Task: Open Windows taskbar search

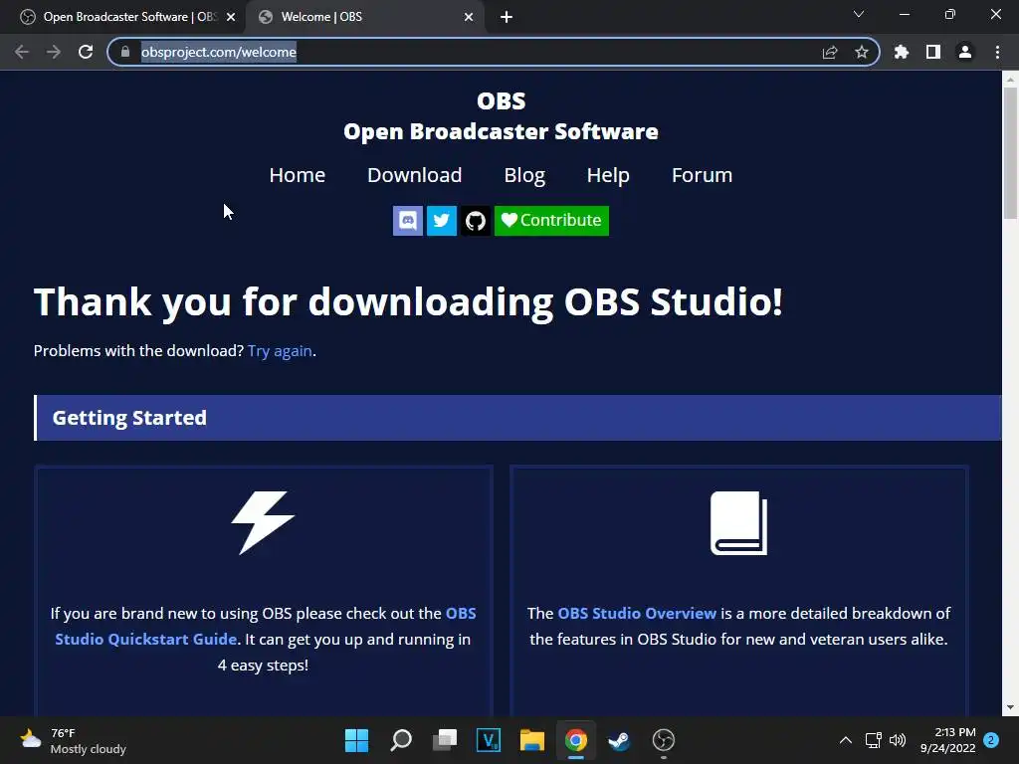Action: [x=400, y=740]
